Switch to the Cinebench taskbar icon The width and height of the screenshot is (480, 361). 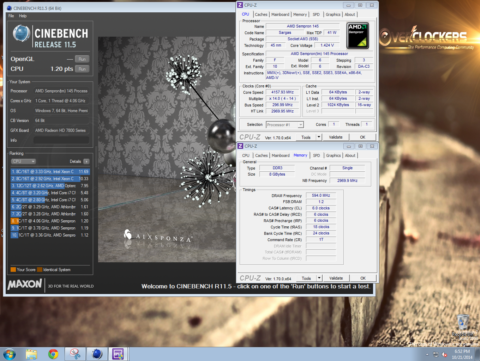tap(97, 354)
